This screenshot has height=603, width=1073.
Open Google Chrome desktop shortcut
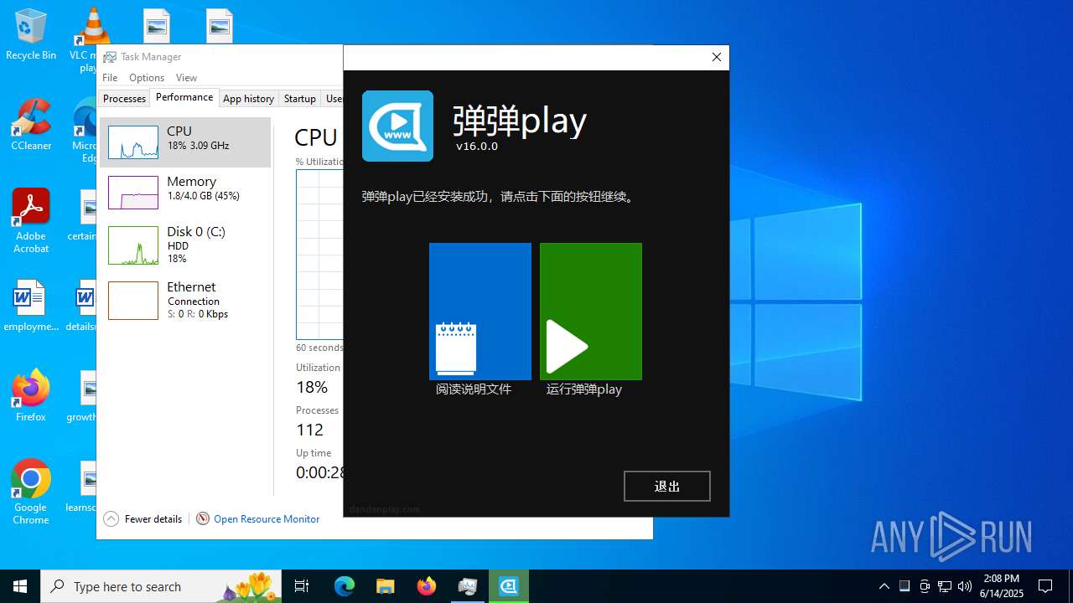(x=31, y=492)
